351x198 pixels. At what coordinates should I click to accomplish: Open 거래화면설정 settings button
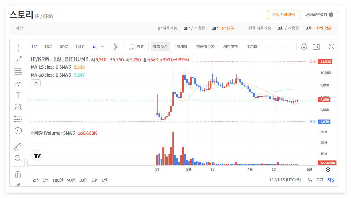click(320, 15)
